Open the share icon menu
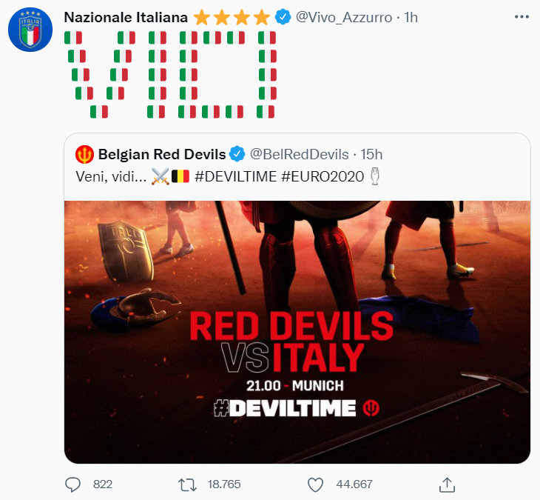Image resolution: width=540 pixels, height=500 pixels. point(446,484)
